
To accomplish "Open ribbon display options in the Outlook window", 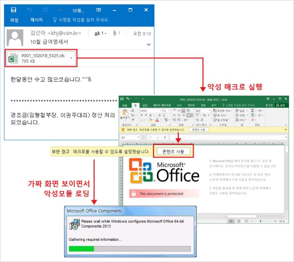I will click(99, 10).
